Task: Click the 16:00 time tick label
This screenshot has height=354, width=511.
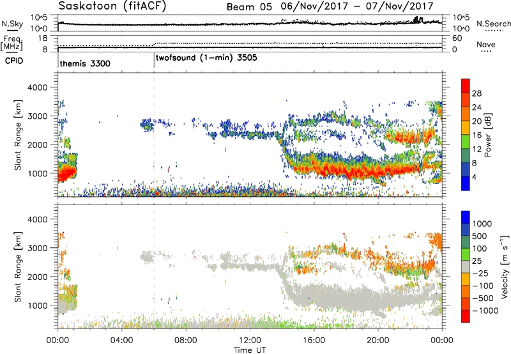Action: (314, 341)
